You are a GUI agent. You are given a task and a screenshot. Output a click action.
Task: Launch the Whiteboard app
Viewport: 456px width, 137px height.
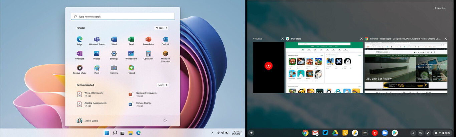[x=131, y=55]
